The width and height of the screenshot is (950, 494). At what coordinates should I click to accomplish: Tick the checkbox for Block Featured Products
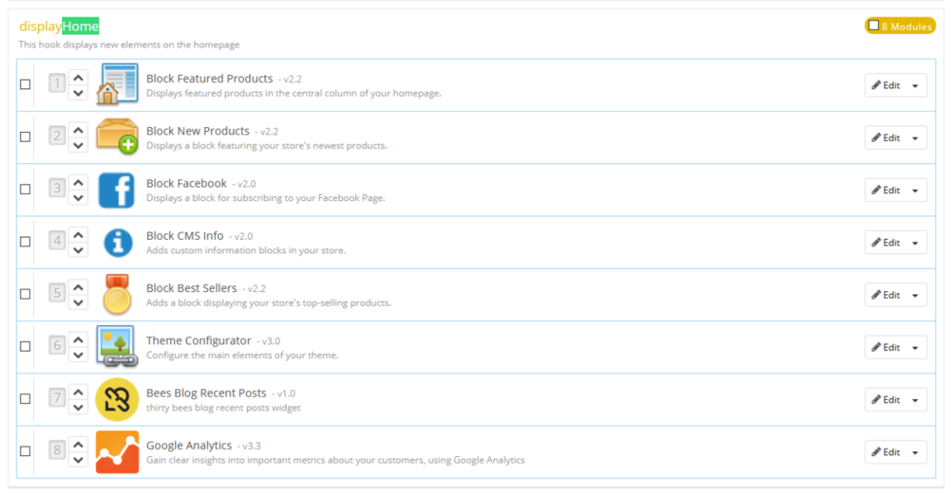(26, 84)
